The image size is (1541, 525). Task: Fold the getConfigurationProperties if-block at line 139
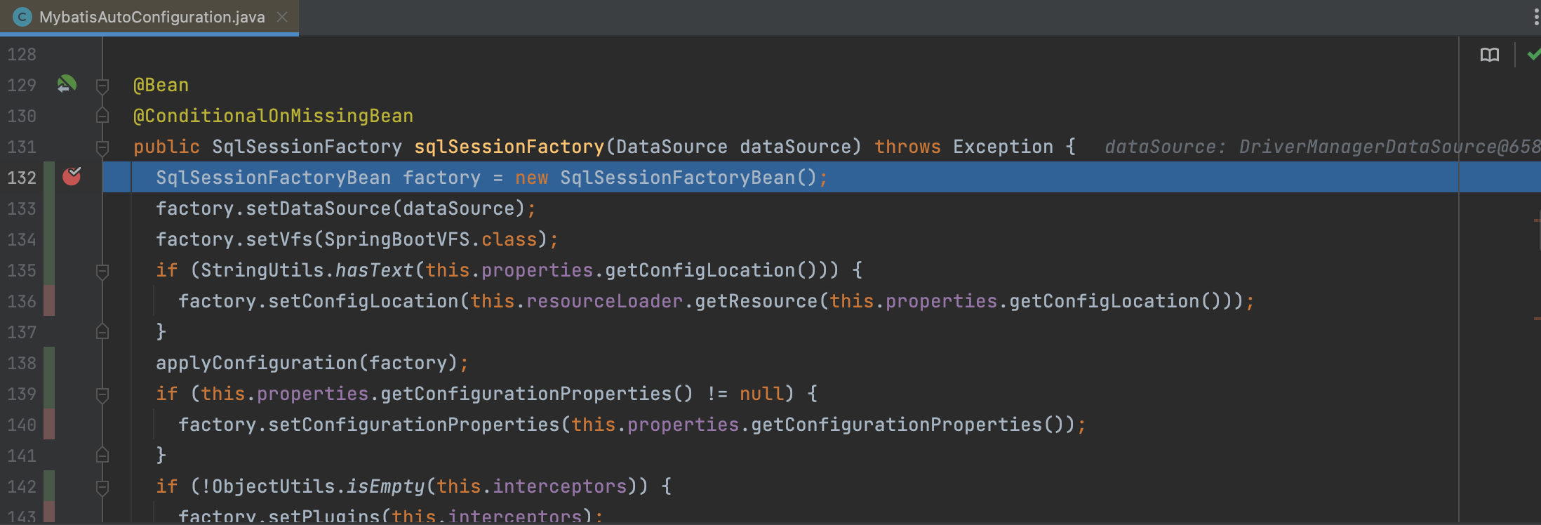point(102,394)
